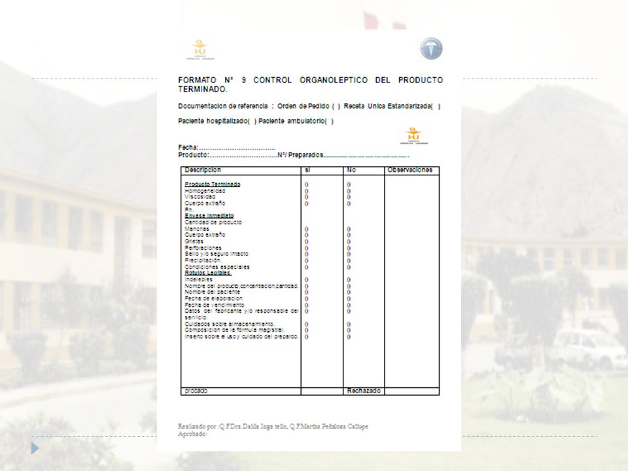This screenshot has width=628, height=471.
Task: Click the 'Viscosidad' row label
Action: 200,197
